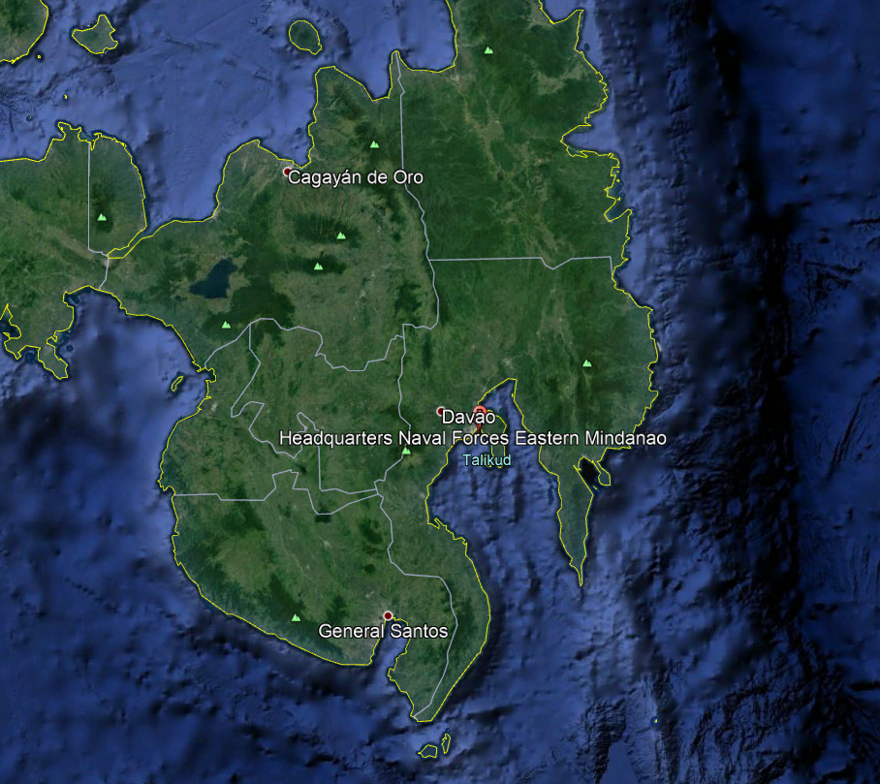Click mountain icon east of the Davao Gulf

click(x=587, y=363)
